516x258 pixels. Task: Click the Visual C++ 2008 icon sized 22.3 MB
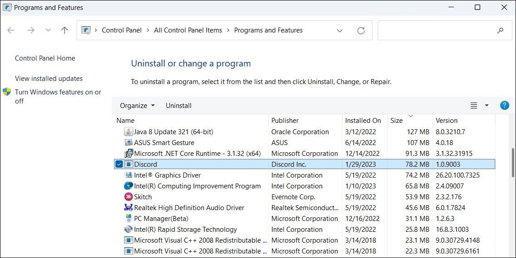tap(128, 251)
